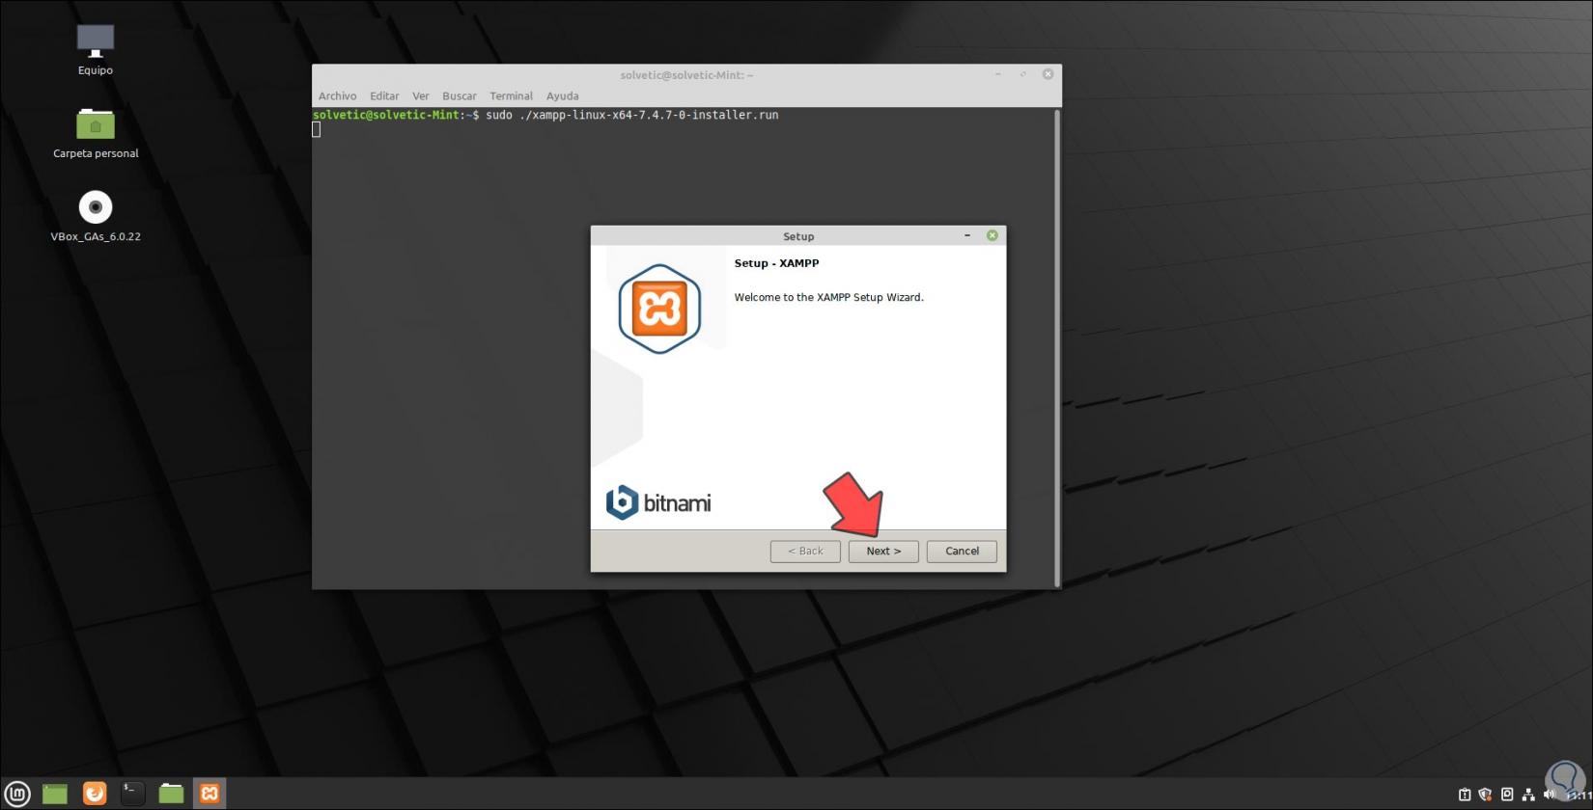The image size is (1593, 810).
Task: Select the VBox_GAs_6.0.22 disc icon
Action: pos(96,216)
